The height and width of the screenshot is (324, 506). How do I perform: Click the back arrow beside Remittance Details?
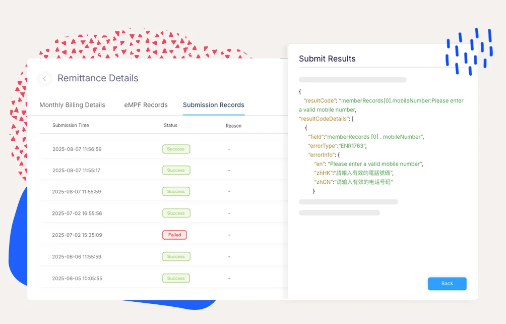coord(45,79)
